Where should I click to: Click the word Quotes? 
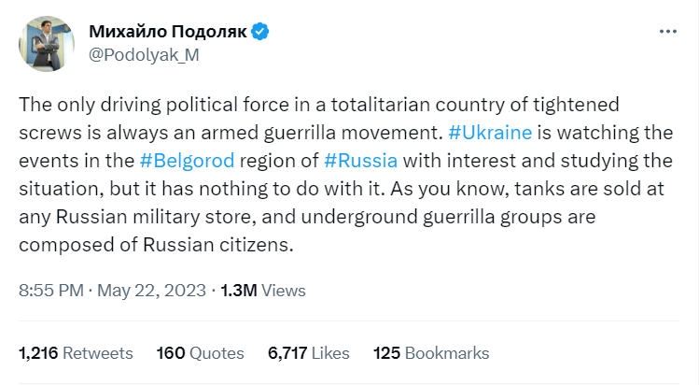[x=217, y=353]
